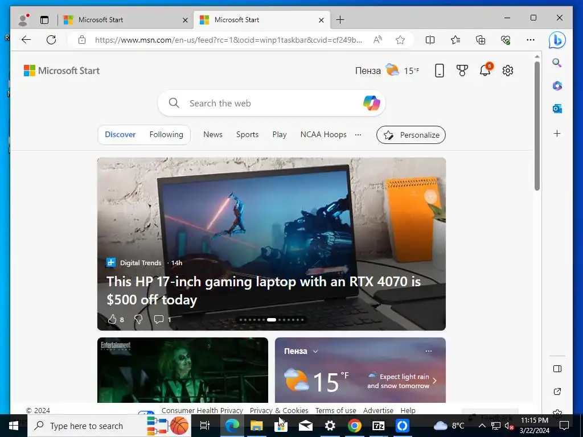
Task: Open Outlook in the Edge sidebar
Action: 557,109
